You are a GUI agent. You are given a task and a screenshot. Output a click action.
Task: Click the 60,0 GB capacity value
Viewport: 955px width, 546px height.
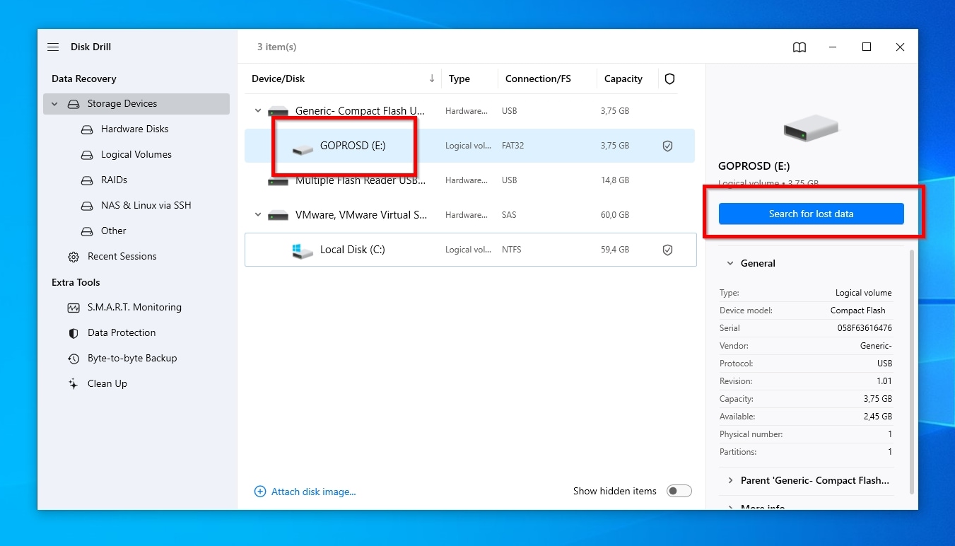(615, 215)
